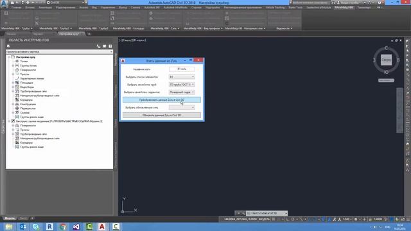
Task: Click the Быстрые ссылки на данные shortcut icon
Action: (13, 121)
